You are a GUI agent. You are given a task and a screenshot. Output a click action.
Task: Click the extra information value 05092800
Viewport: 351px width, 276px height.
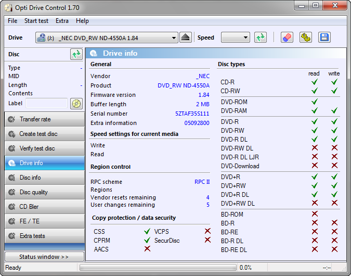[x=197, y=123]
